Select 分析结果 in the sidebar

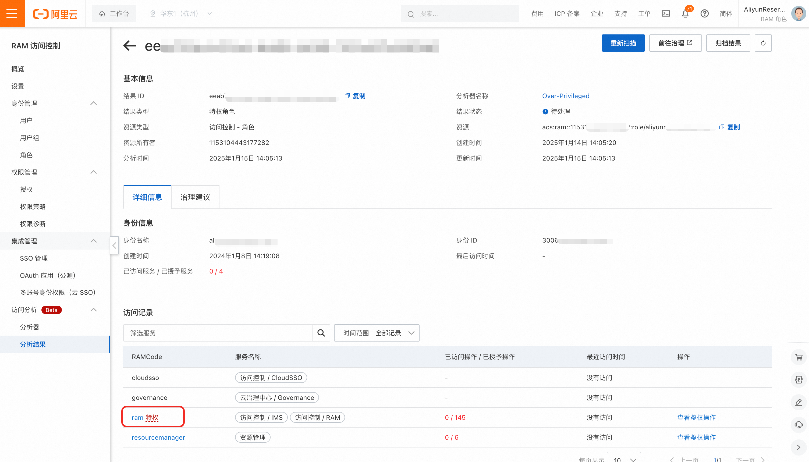[55, 344]
